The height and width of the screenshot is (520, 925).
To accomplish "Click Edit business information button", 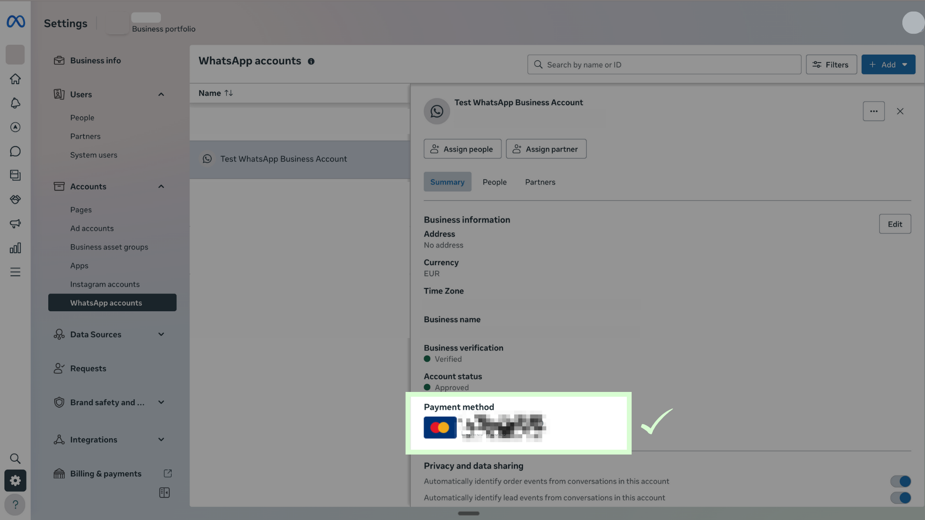I will tap(894, 224).
